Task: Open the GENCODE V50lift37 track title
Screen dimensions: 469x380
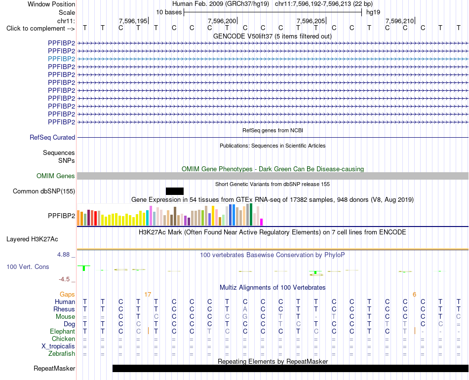Action: [x=272, y=36]
